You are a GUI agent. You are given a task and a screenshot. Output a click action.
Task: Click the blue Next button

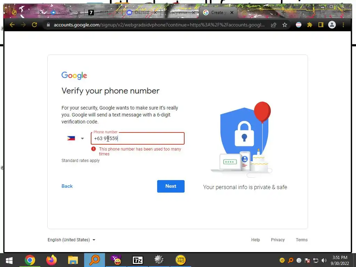171,186
